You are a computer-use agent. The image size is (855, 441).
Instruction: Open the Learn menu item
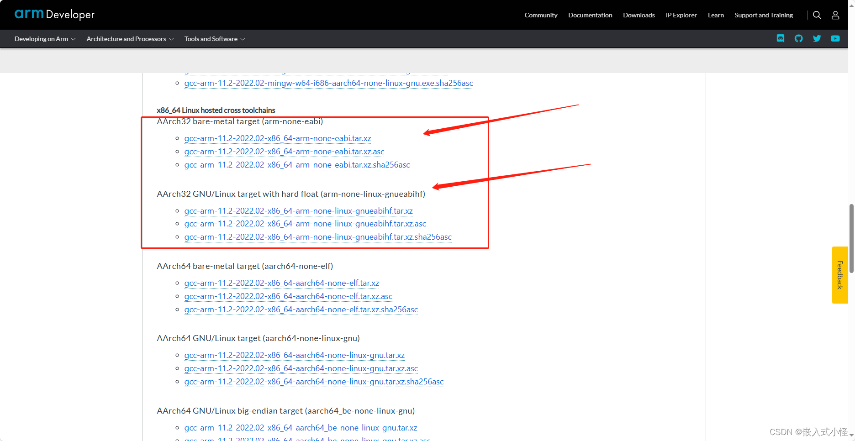(x=716, y=15)
